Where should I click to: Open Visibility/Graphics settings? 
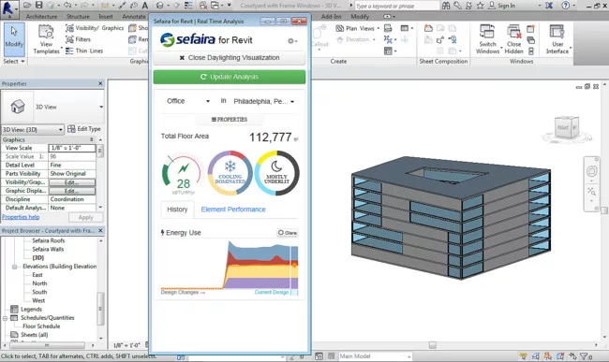[95, 28]
